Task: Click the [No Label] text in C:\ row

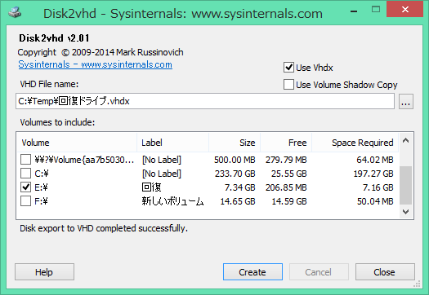Action: click(x=162, y=174)
